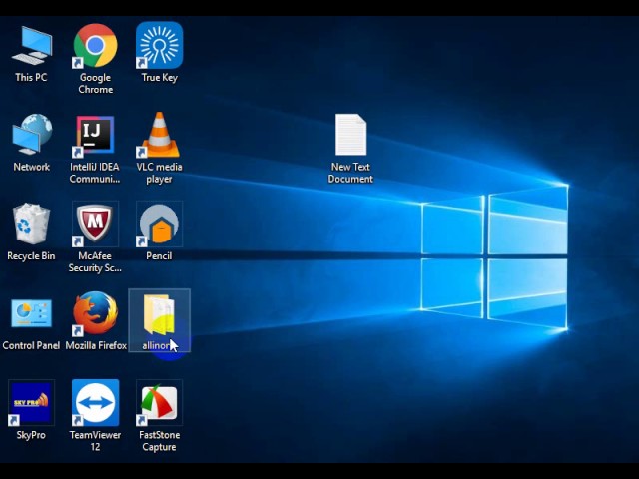
Task: Click the "TeamViewer 12" label text
Action: [x=95, y=441]
